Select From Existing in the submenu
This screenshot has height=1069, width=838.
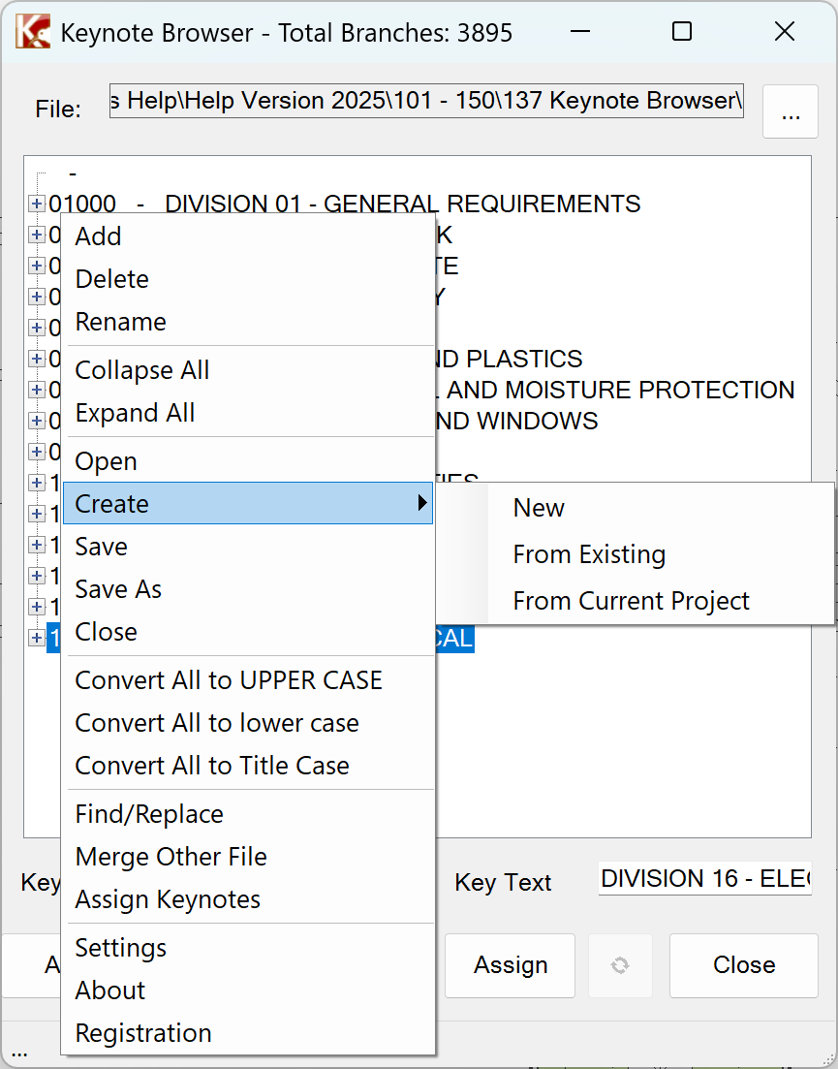pos(589,555)
